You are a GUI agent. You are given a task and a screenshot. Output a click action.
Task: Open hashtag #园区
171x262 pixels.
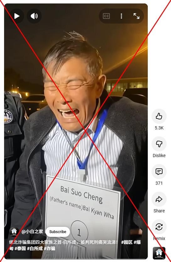point(127,242)
